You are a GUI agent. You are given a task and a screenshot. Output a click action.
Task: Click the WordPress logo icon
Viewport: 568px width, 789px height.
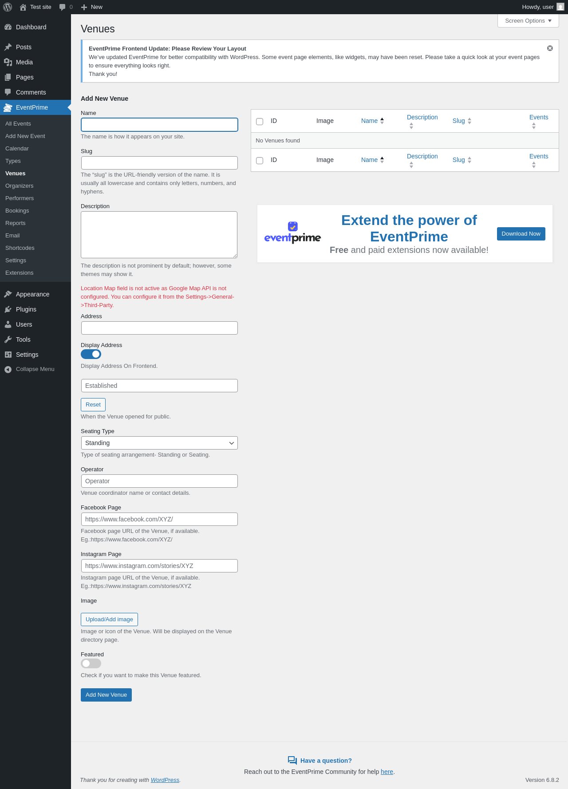pos(8,7)
